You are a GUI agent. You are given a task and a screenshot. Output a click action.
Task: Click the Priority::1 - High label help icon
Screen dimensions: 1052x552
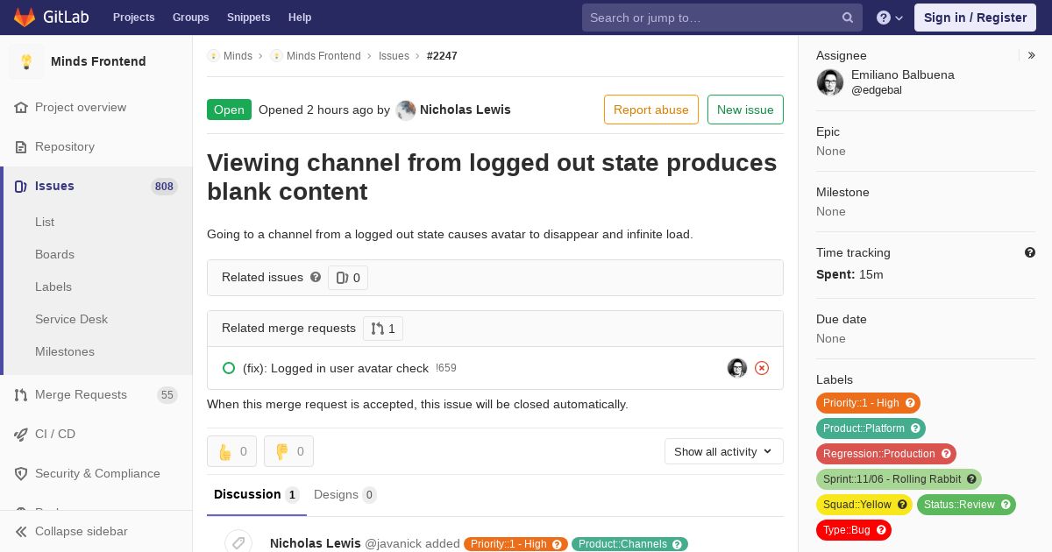910,403
